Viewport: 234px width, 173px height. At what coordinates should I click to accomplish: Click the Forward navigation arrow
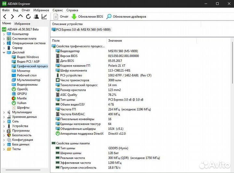tap(12, 17)
